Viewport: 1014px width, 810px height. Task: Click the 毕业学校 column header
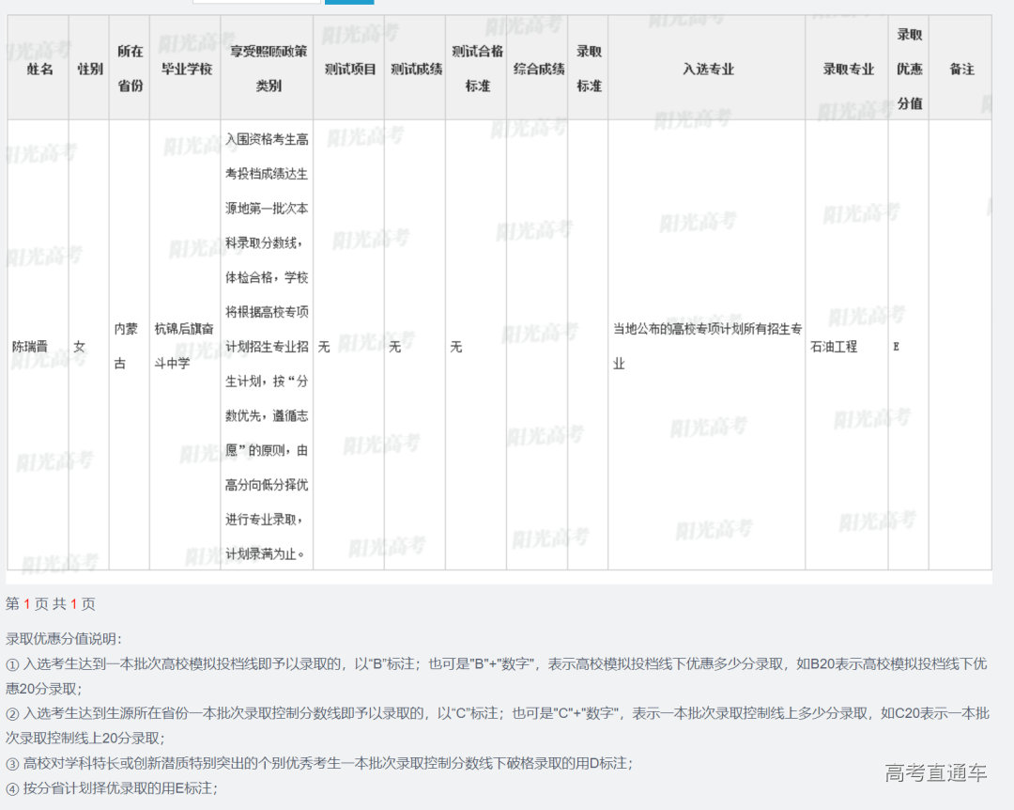tap(186, 69)
